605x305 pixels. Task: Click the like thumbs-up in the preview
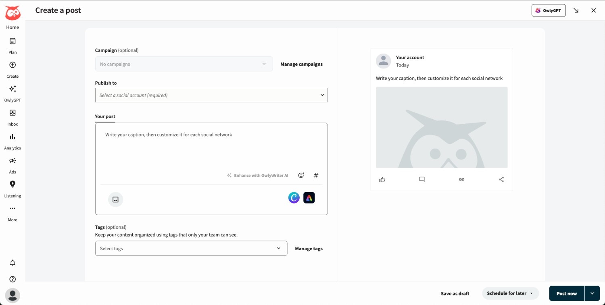tap(382, 179)
